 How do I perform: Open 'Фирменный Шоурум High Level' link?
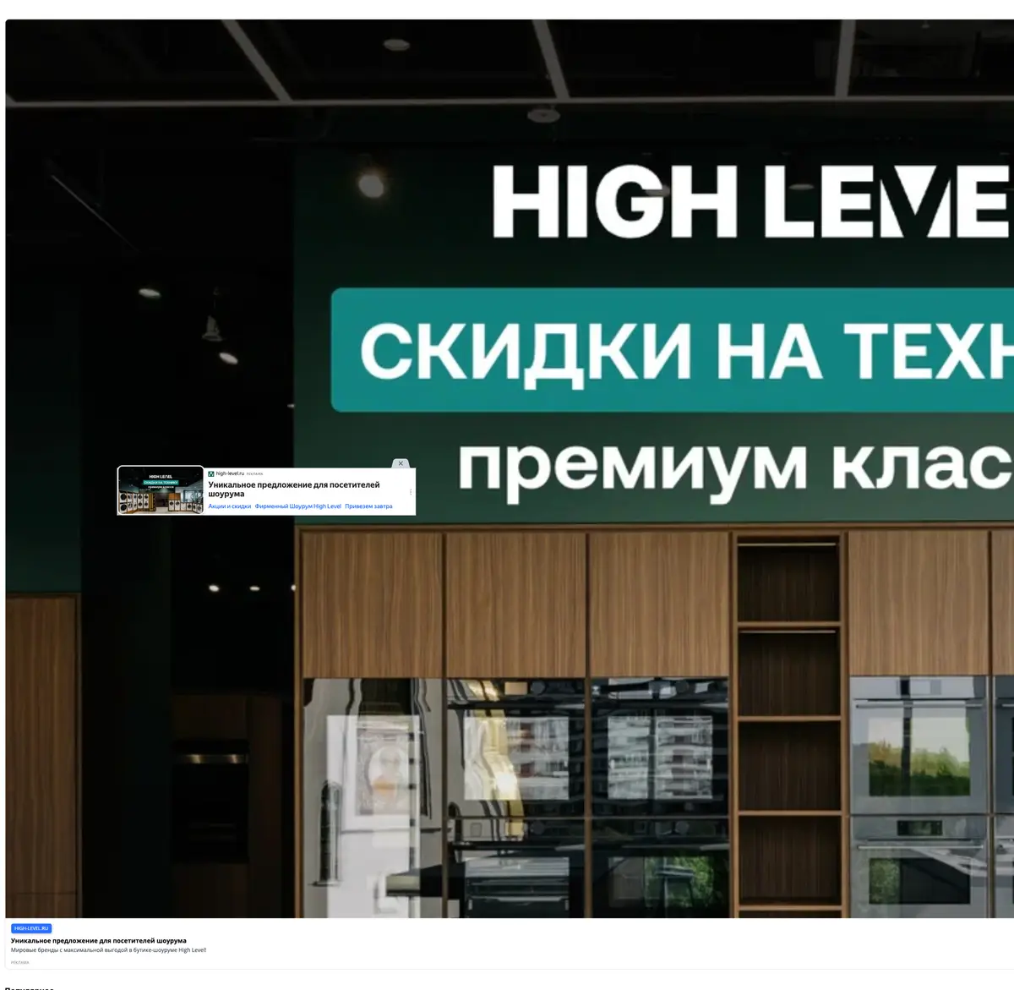[298, 506]
